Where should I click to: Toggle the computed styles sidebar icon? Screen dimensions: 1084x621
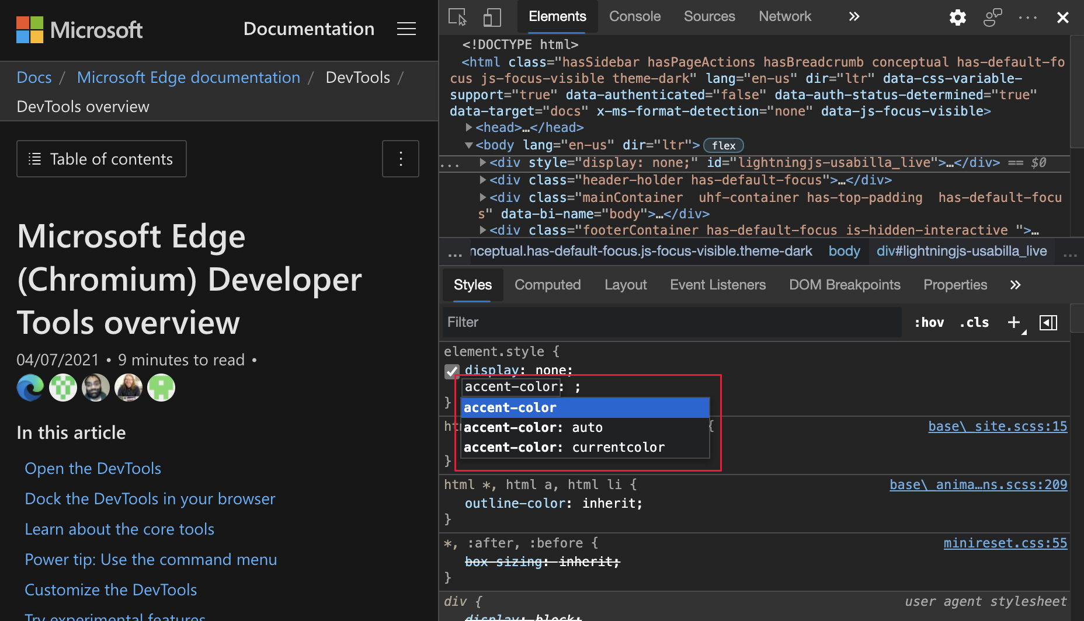[1048, 322]
